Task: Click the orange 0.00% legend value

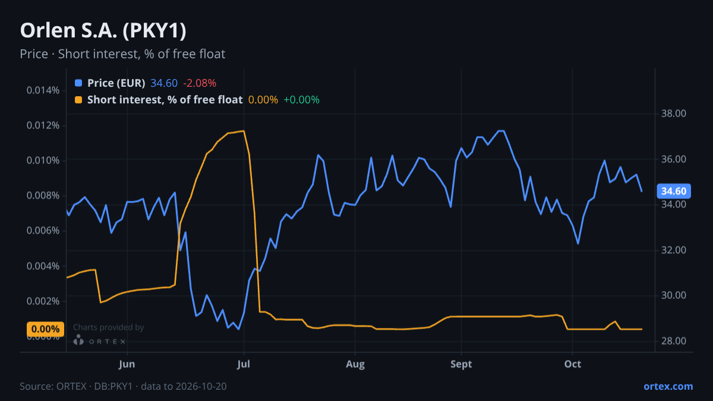Action: [263, 100]
